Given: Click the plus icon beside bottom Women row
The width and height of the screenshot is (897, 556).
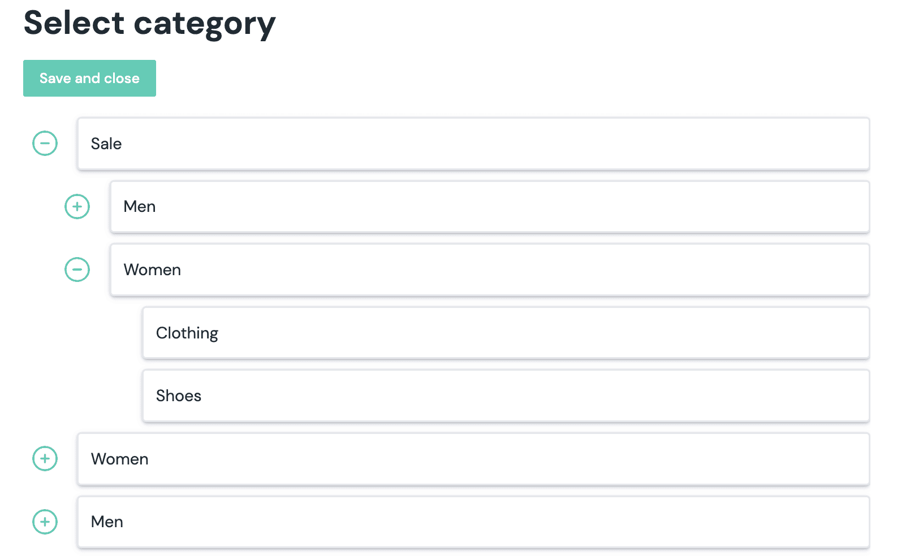Looking at the screenshot, I should (x=45, y=459).
